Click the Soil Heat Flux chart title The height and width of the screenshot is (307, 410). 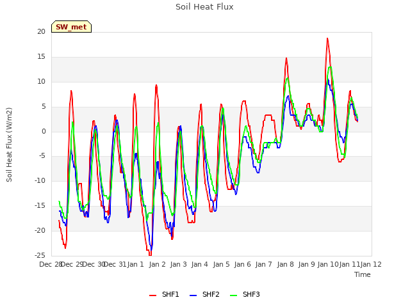click(x=204, y=7)
